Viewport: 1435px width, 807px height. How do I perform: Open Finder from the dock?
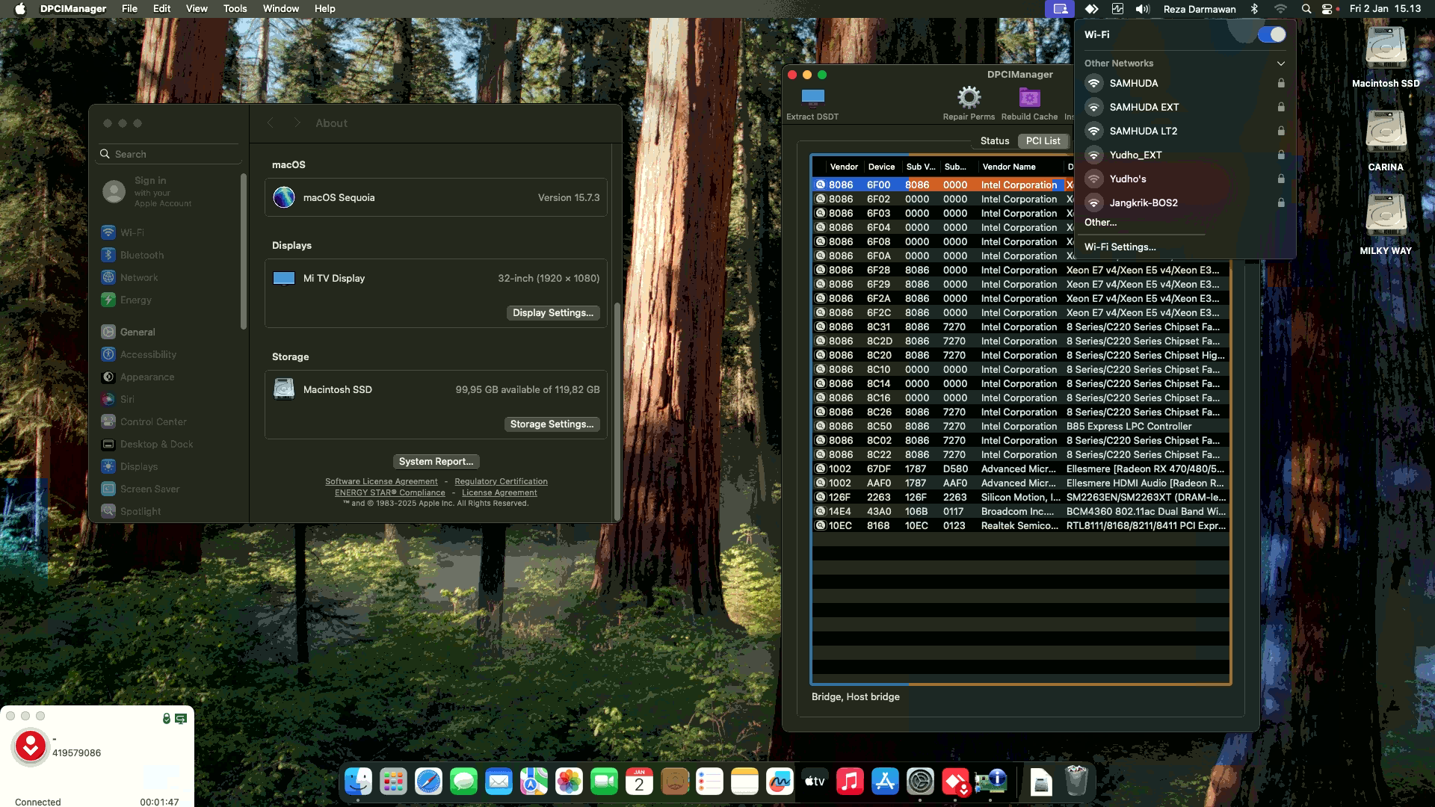pos(358,782)
